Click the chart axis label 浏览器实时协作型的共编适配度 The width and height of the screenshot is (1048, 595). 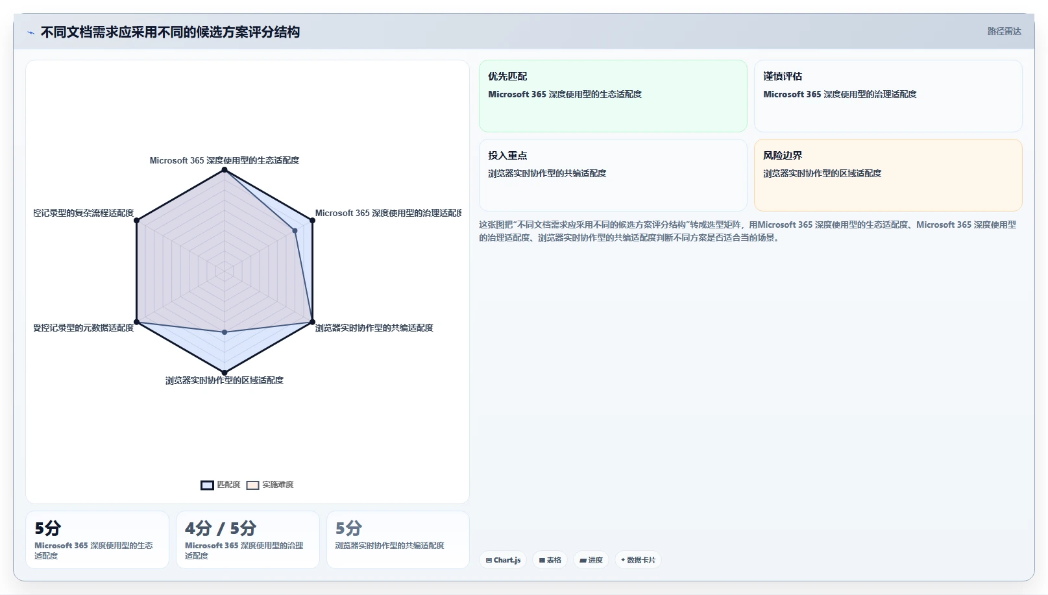point(374,328)
